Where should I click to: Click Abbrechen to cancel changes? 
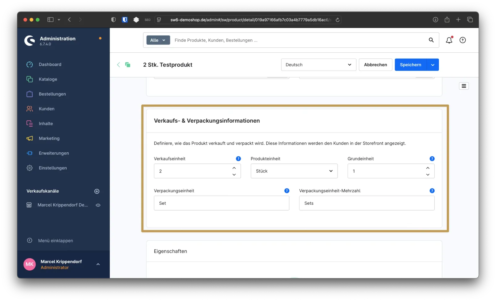375,65
